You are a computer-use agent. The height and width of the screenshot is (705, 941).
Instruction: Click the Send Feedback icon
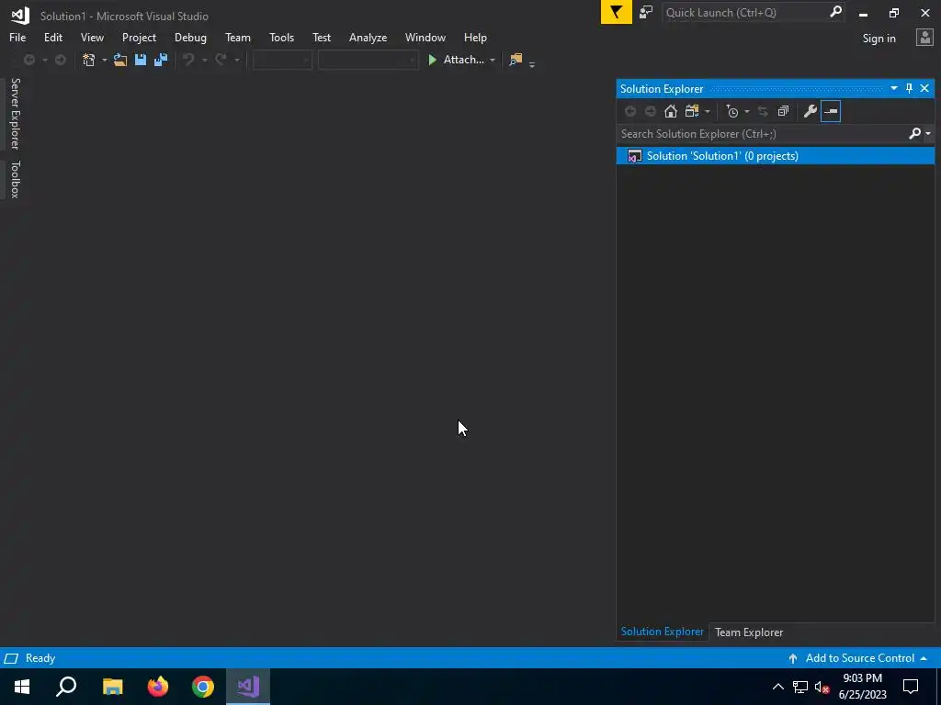tap(646, 12)
